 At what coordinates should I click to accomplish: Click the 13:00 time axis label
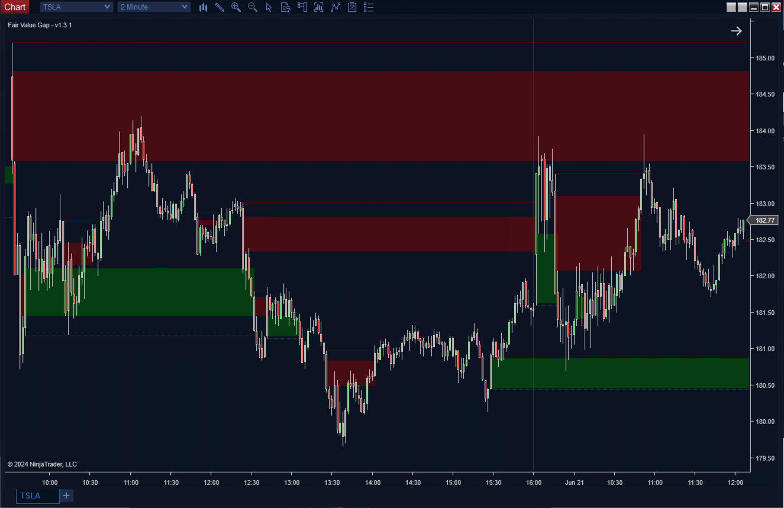(292, 483)
